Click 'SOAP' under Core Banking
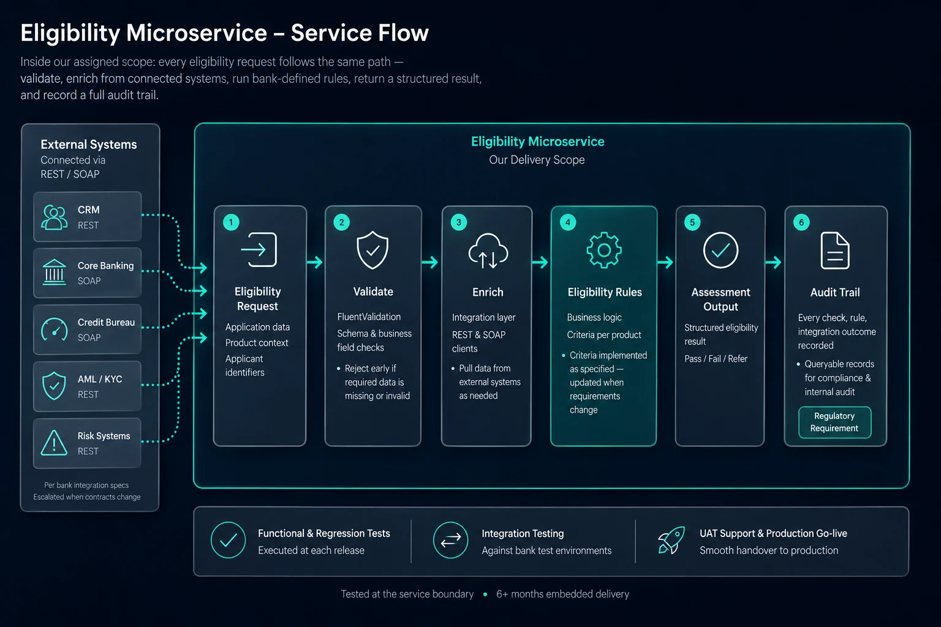This screenshot has width=941, height=627. click(89, 281)
